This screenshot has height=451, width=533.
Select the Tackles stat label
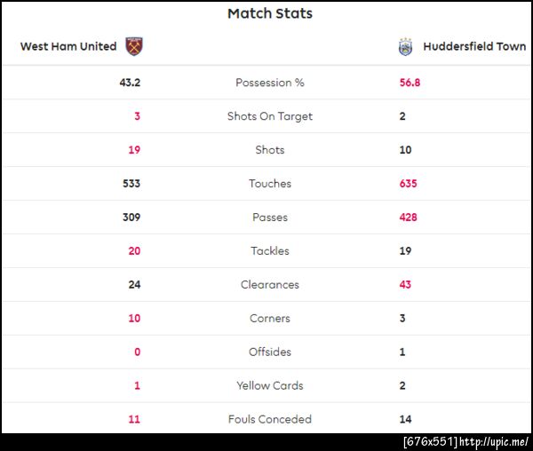tap(270, 251)
